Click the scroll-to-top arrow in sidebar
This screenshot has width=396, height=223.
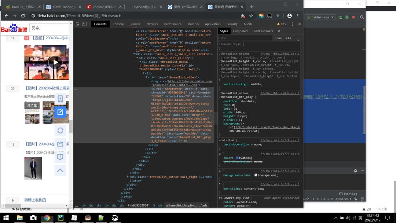[x=60, y=170]
